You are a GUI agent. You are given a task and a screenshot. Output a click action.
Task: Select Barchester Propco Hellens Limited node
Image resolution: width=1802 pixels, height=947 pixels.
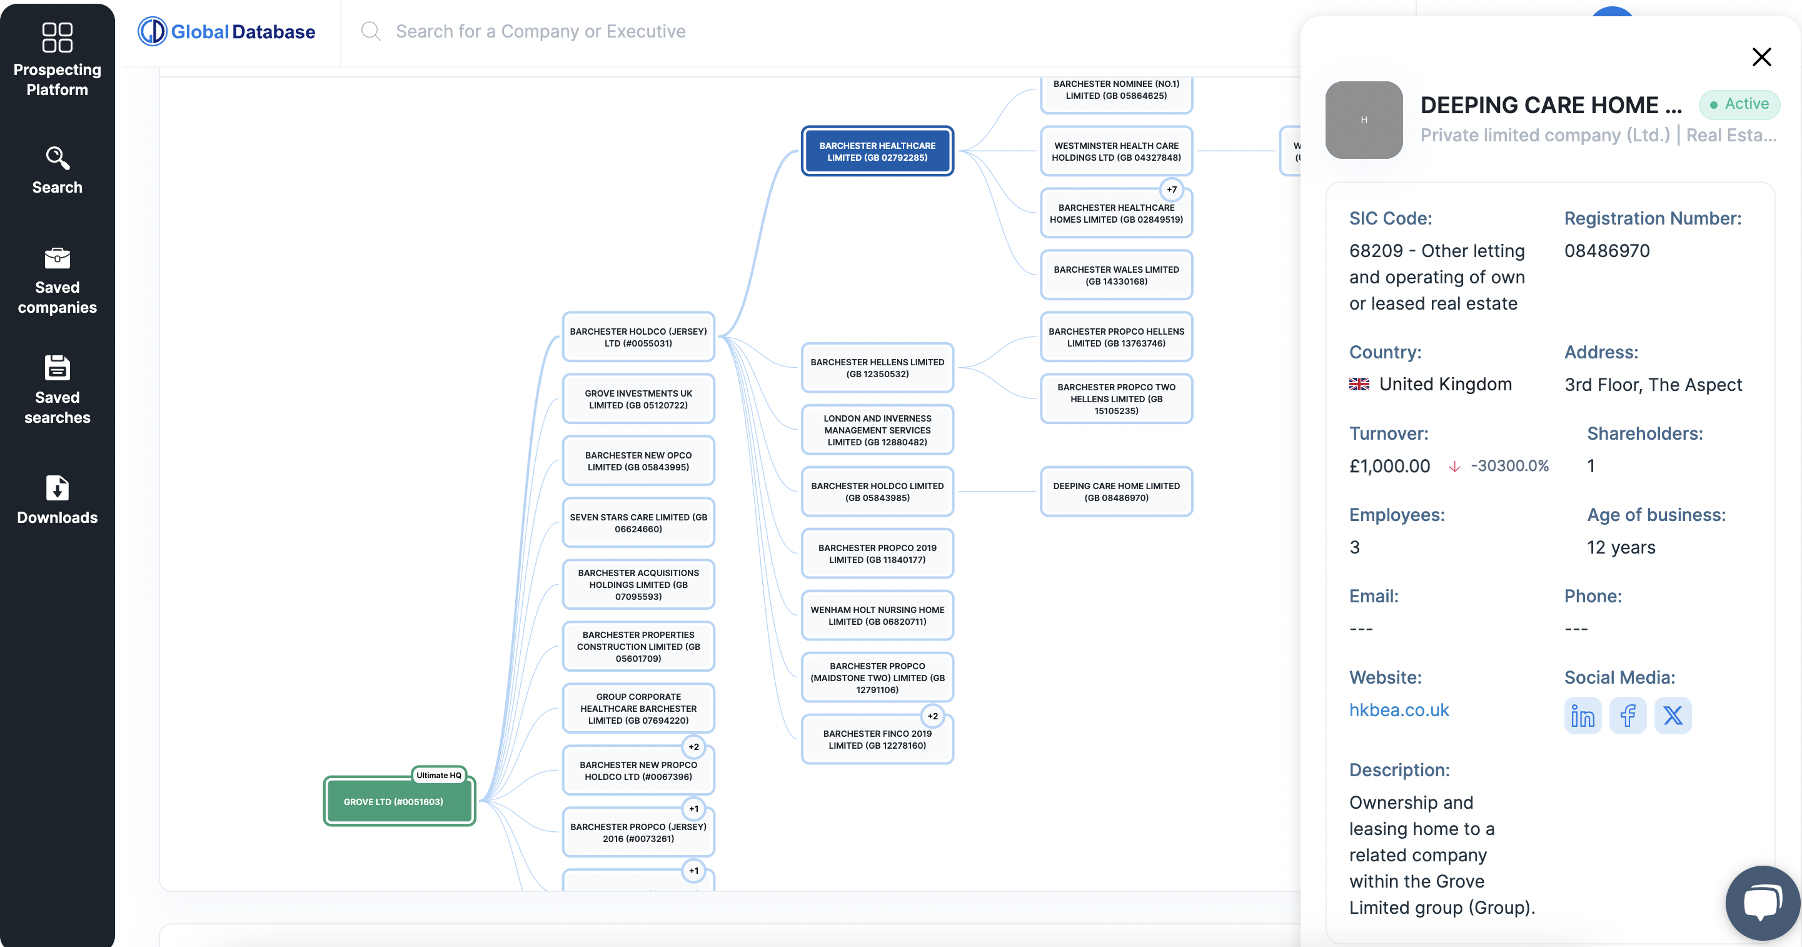click(x=1115, y=337)
